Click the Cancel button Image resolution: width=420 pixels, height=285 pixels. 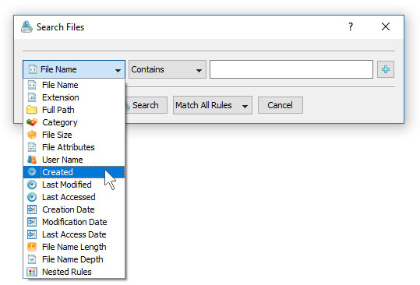click(281, 105)
